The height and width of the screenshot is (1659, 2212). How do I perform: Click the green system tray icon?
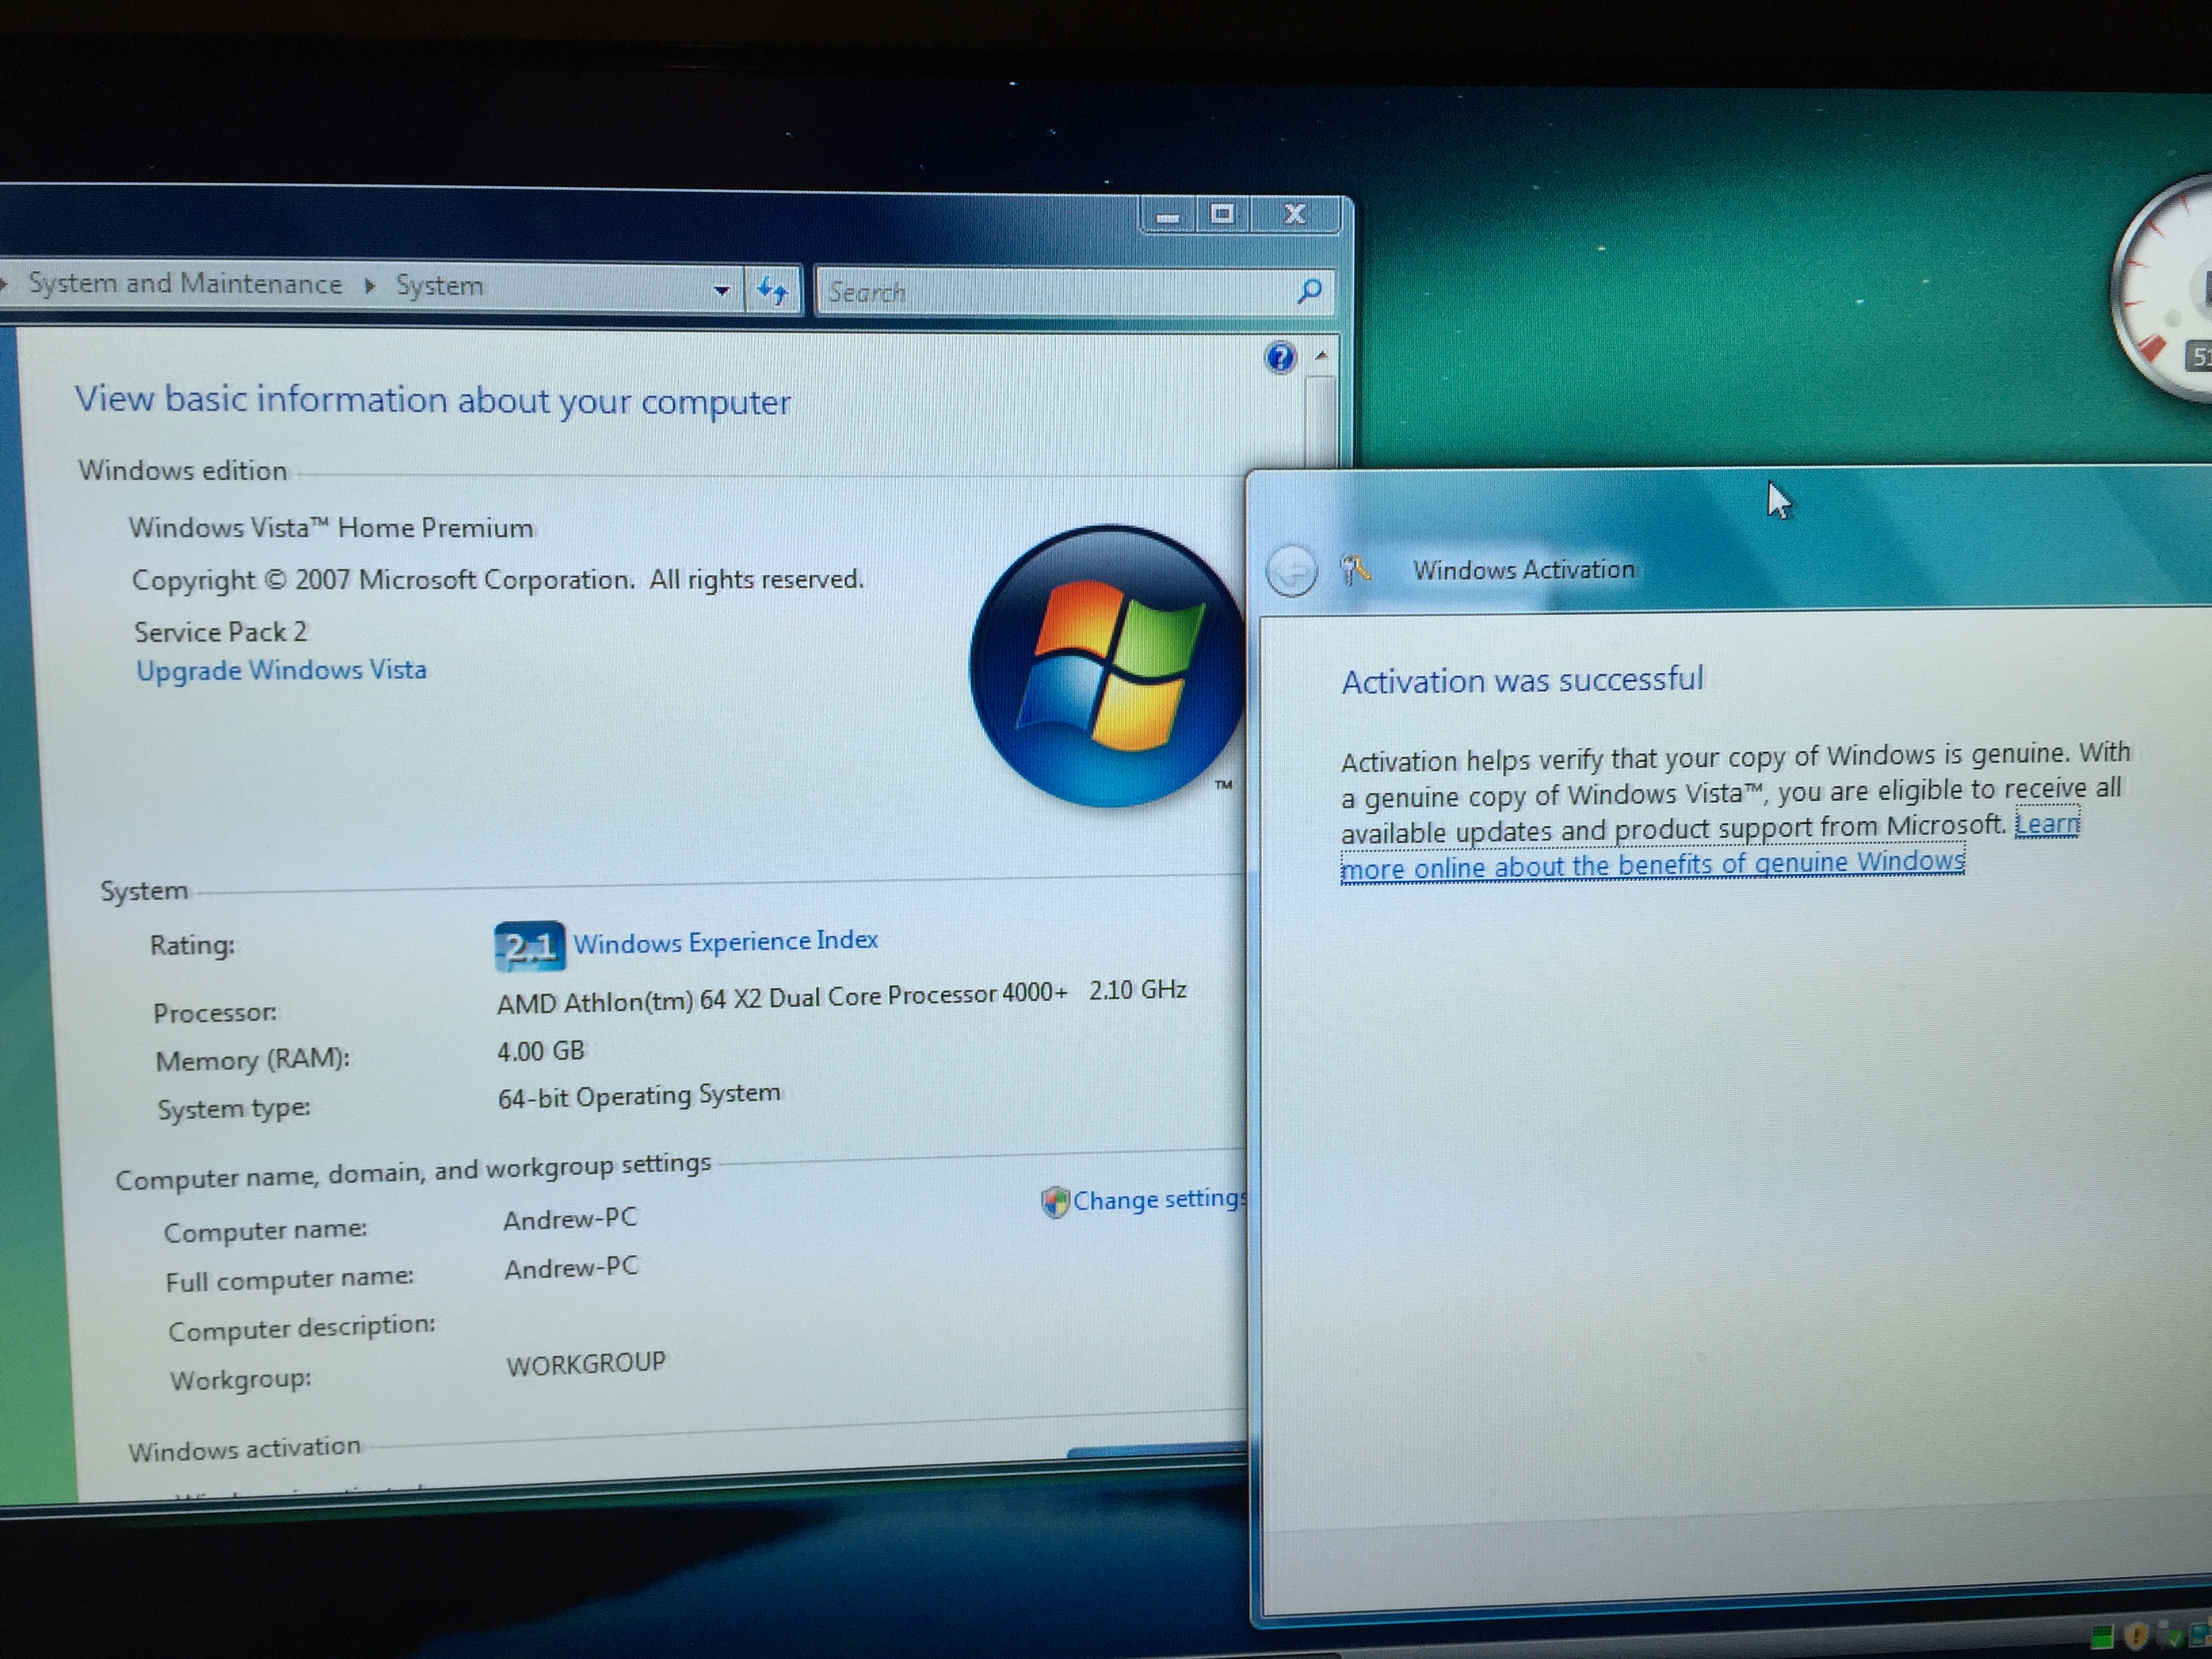pyautogui.click(x=2102, y=1637)
